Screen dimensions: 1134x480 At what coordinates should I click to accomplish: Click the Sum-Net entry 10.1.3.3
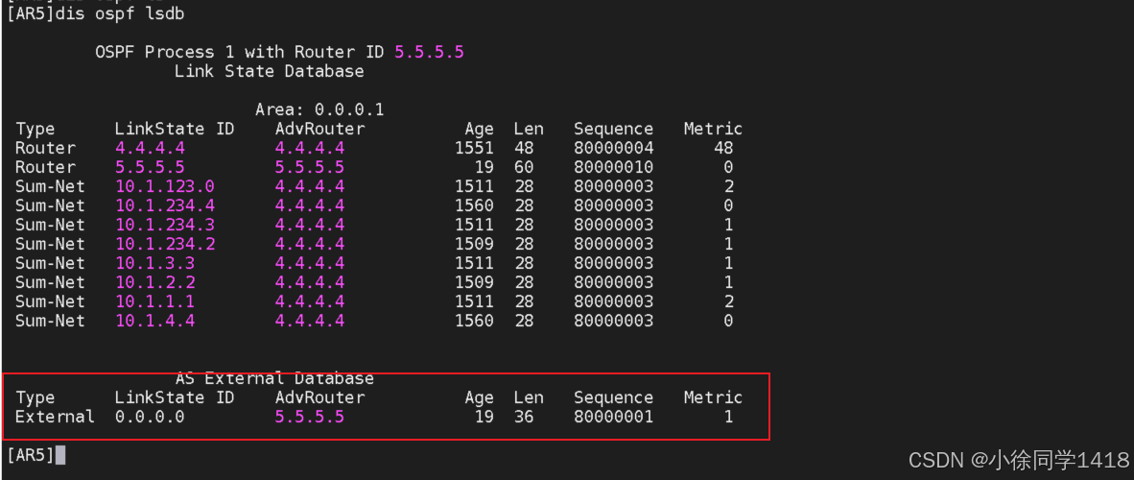[154, 263]
